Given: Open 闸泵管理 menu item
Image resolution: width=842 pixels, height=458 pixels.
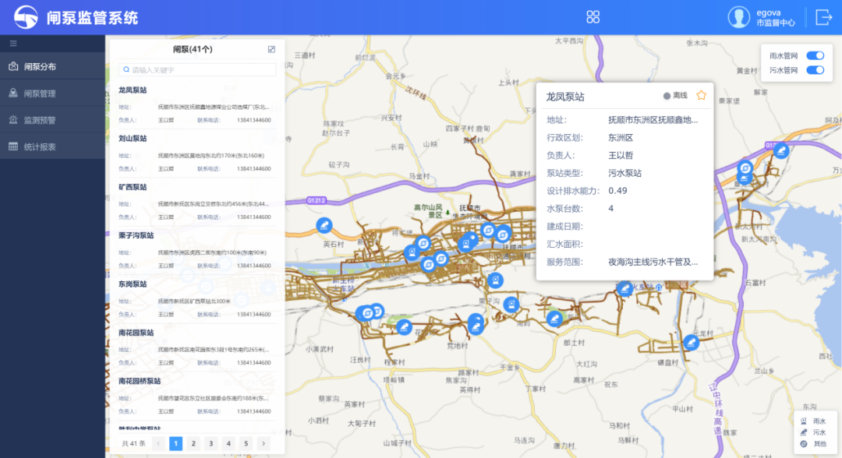Looking at the screenshot, I should click(40, 93).
